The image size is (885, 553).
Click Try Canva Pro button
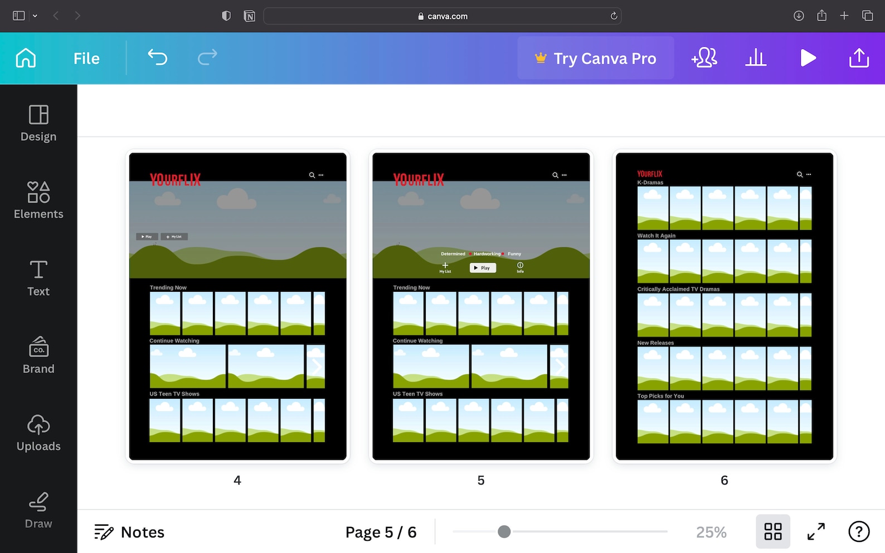596,58
